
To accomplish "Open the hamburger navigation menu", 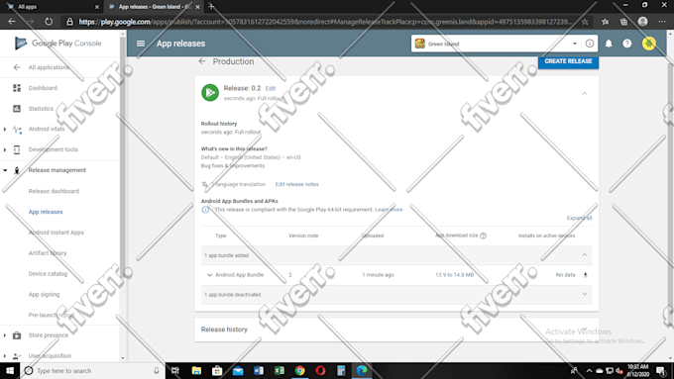I will pyautogui.click(x=141, y=44).
